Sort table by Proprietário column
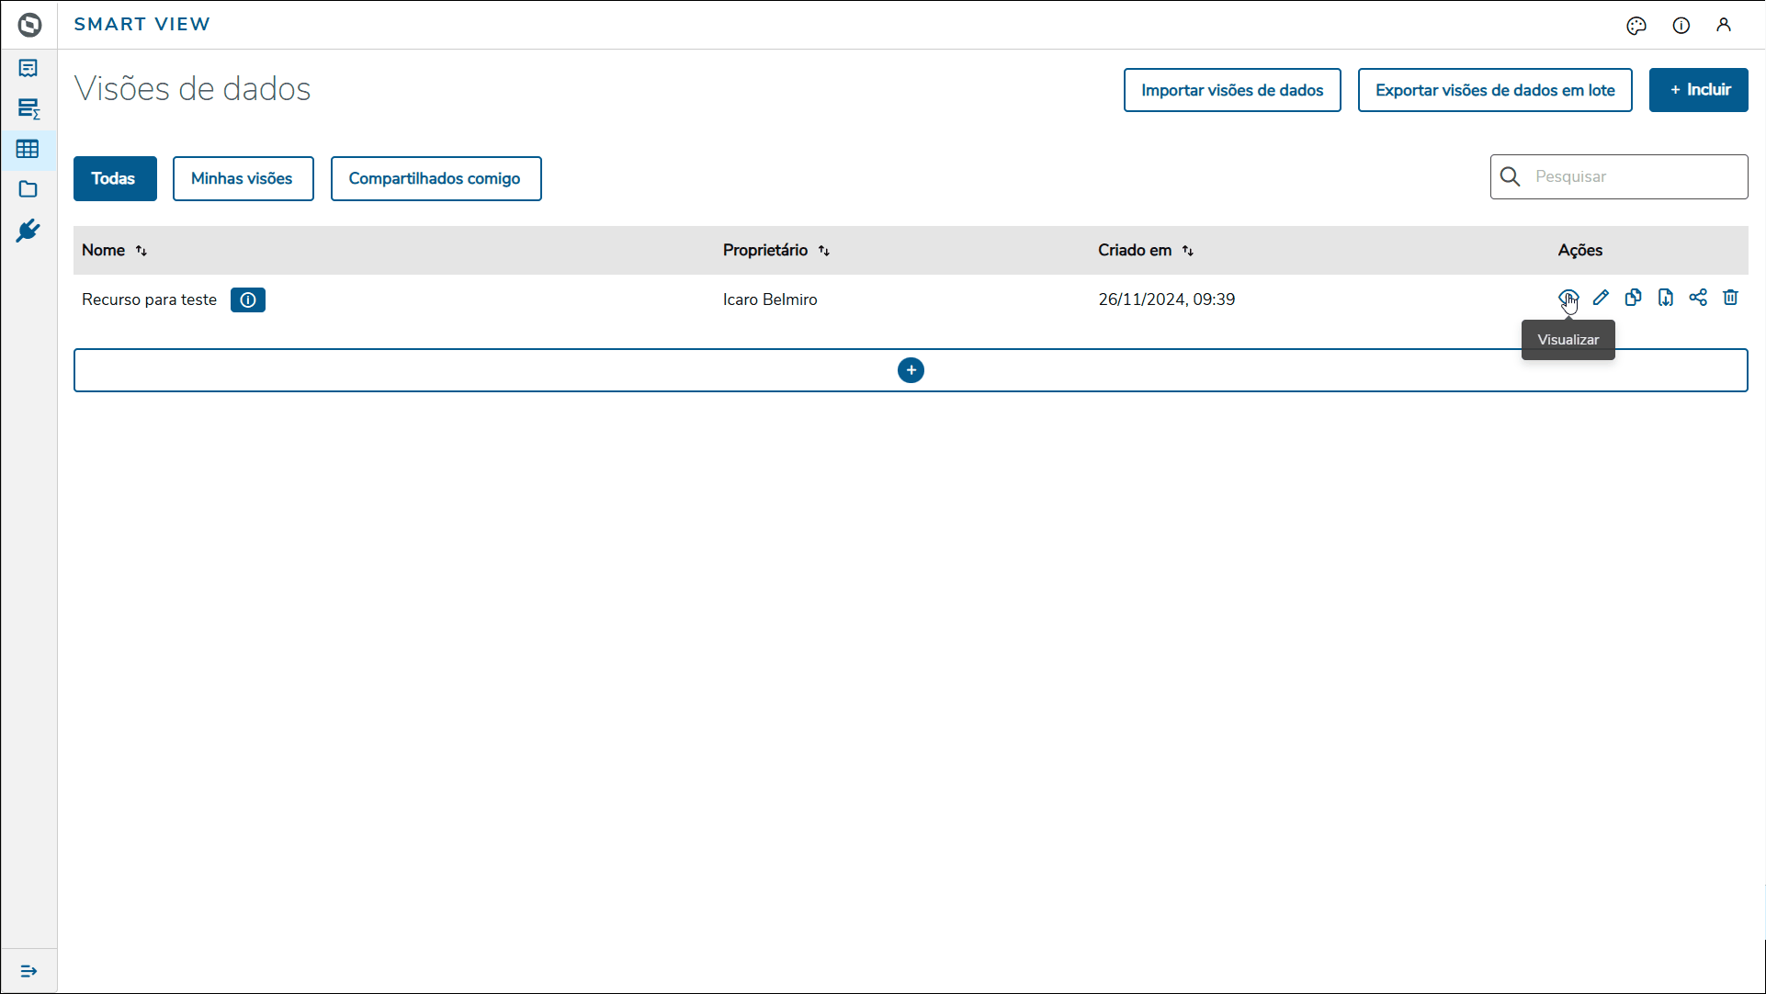 (824, 251)
